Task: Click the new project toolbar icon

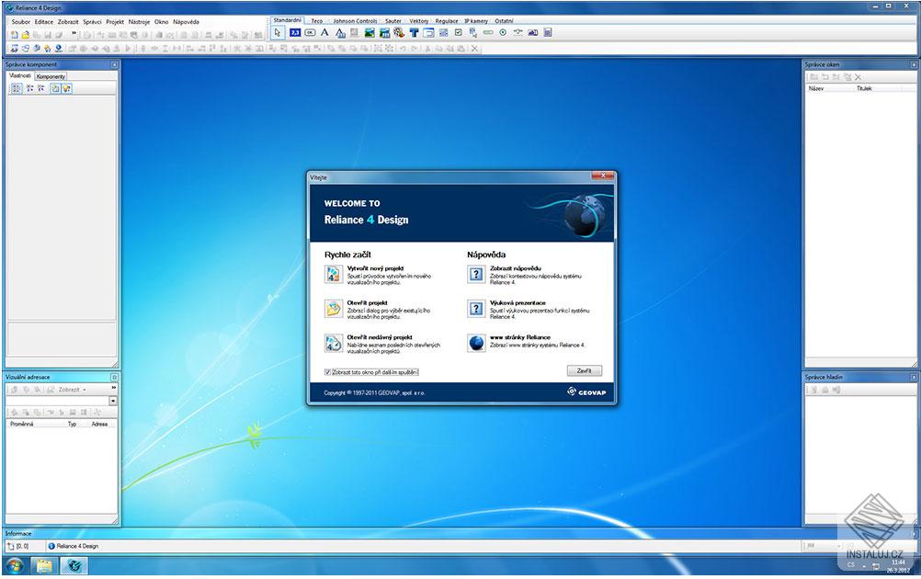Action: point(14,35)
